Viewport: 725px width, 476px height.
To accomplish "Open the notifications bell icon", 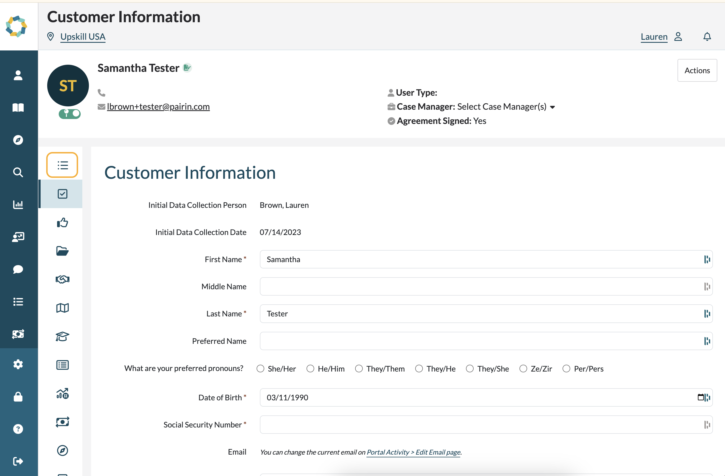I will coord(707,36).
